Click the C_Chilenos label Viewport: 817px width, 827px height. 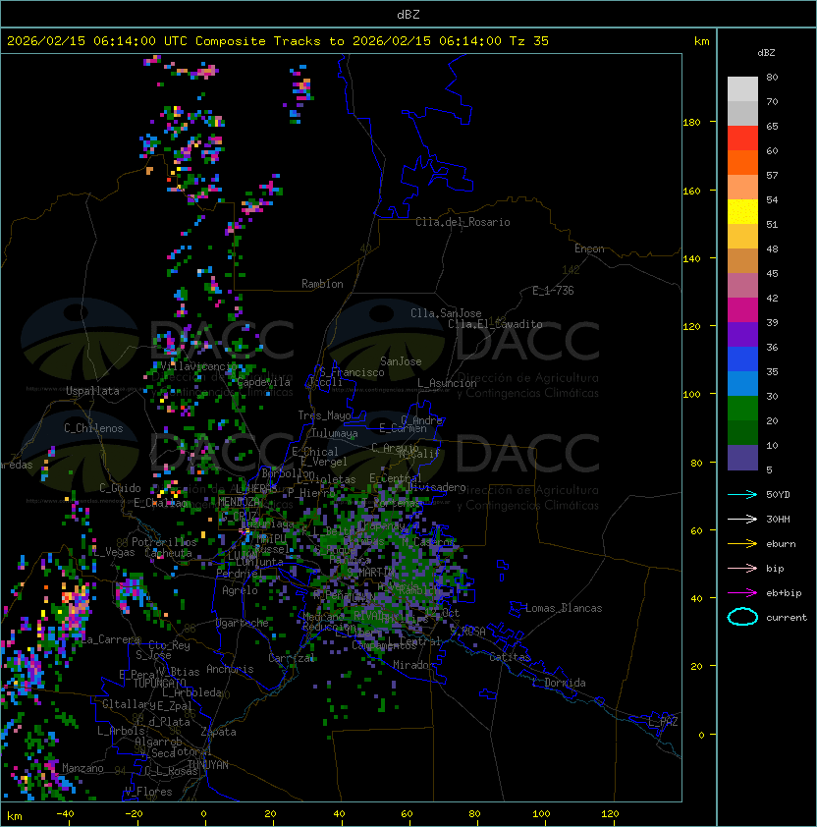(x=93, y=428)
